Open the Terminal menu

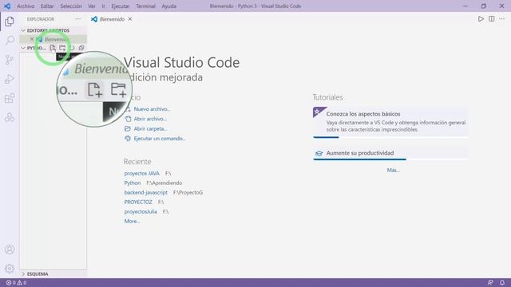pyautogui.click(x=145, y=6)
